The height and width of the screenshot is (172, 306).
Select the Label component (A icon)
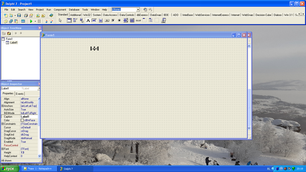point(88,20)
